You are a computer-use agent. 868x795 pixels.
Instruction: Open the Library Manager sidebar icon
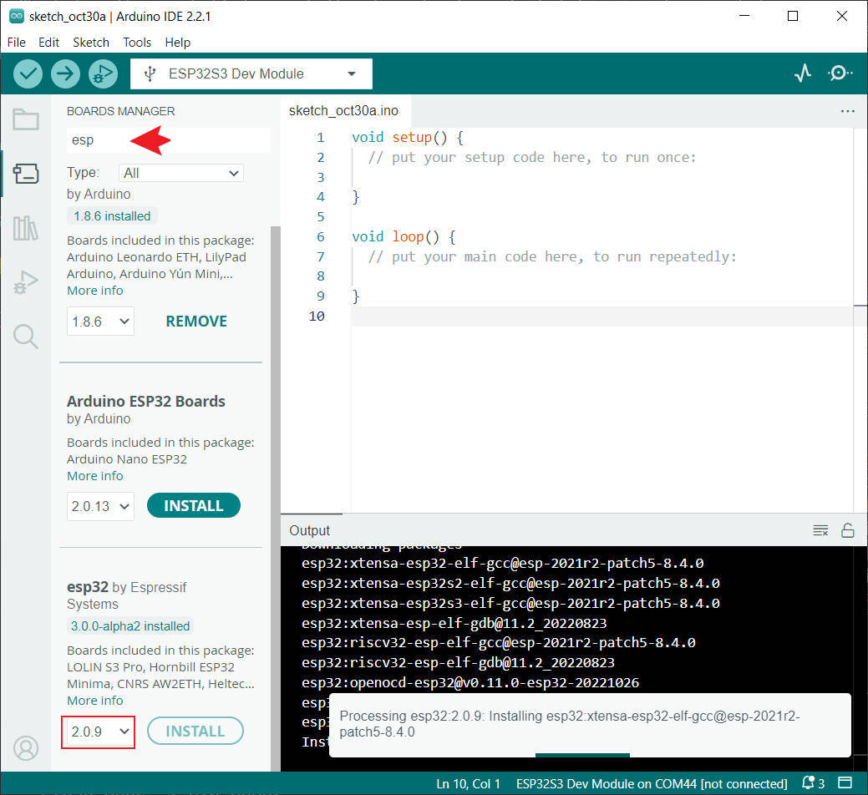[x=26, y=228]
